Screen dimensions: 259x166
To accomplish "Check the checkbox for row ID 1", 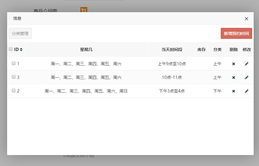I will 14,63.
